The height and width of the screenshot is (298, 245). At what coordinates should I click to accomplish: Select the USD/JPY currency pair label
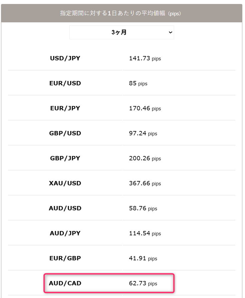65,58
